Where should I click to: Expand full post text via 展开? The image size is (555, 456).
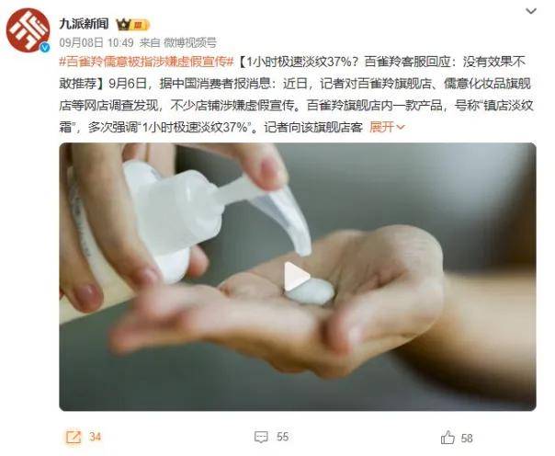click(382, 127)
